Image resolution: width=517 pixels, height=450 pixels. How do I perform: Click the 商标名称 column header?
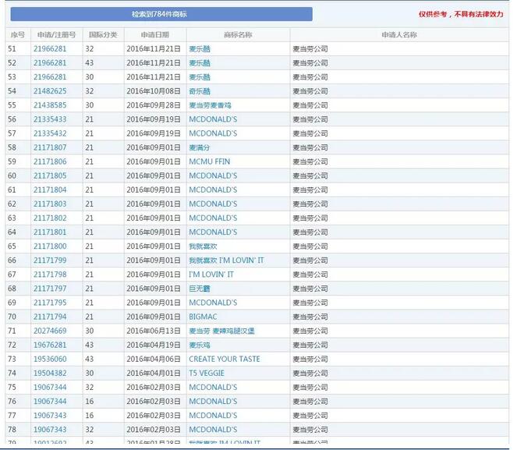(238, 34)
